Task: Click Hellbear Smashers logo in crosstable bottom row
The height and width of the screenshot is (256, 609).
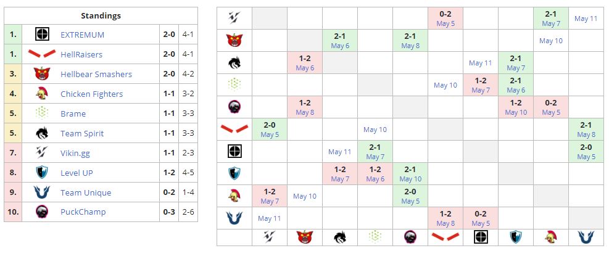Action: (304, 237)
